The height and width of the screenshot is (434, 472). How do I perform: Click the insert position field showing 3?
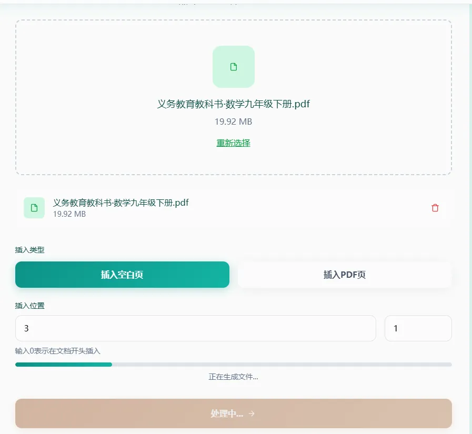point(196,328)
